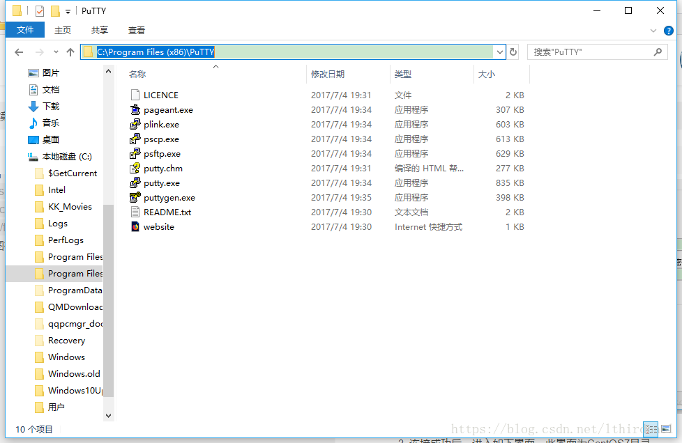The height and width of the screenshot is (443, 682).
Task: Switch to details view icon
Action: coord(651,429)
